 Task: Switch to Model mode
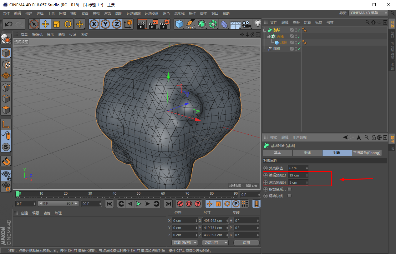(6, 53)
